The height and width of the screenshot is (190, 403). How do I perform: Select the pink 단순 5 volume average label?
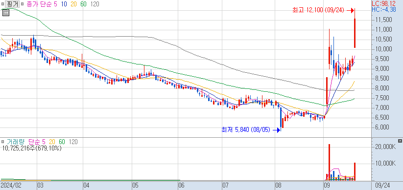(37, 142)
